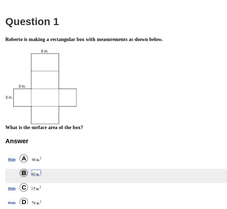Select answer choice D circle
227x209 pixels.
pos(24,202)
